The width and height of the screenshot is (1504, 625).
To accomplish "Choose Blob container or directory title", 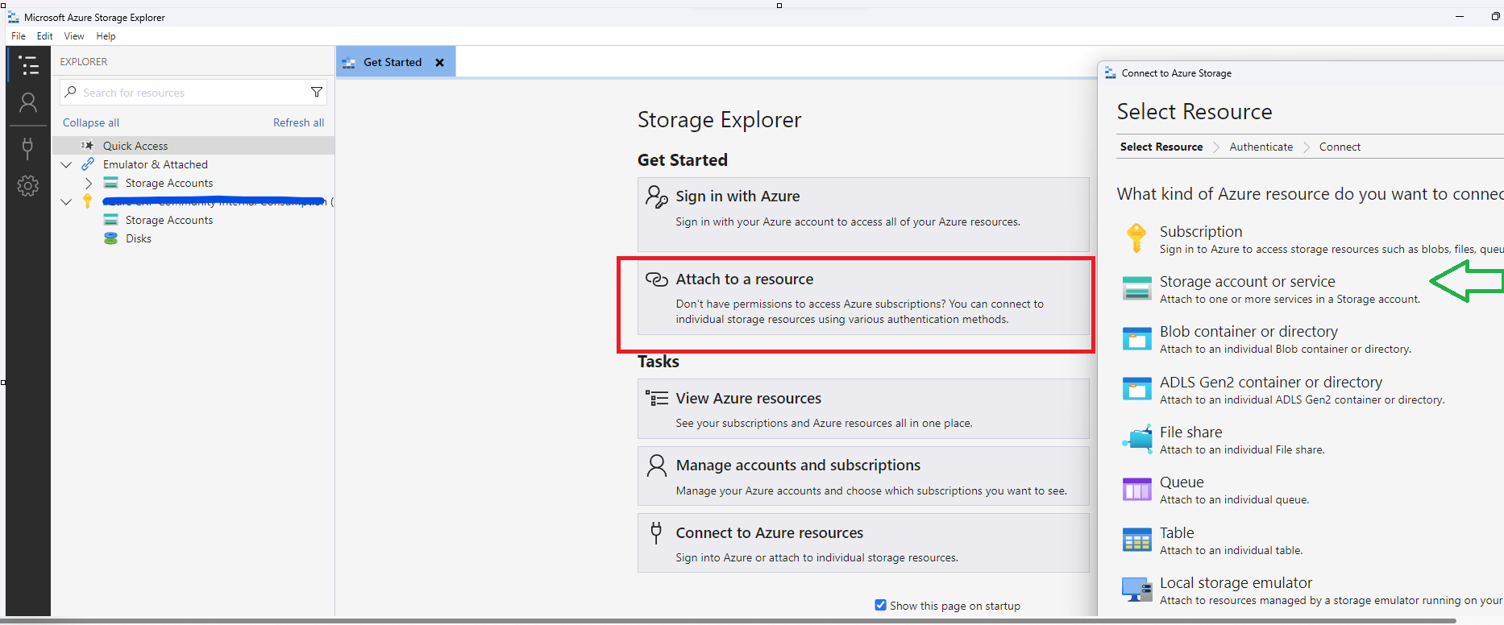I will click(x=1248, y=331).
